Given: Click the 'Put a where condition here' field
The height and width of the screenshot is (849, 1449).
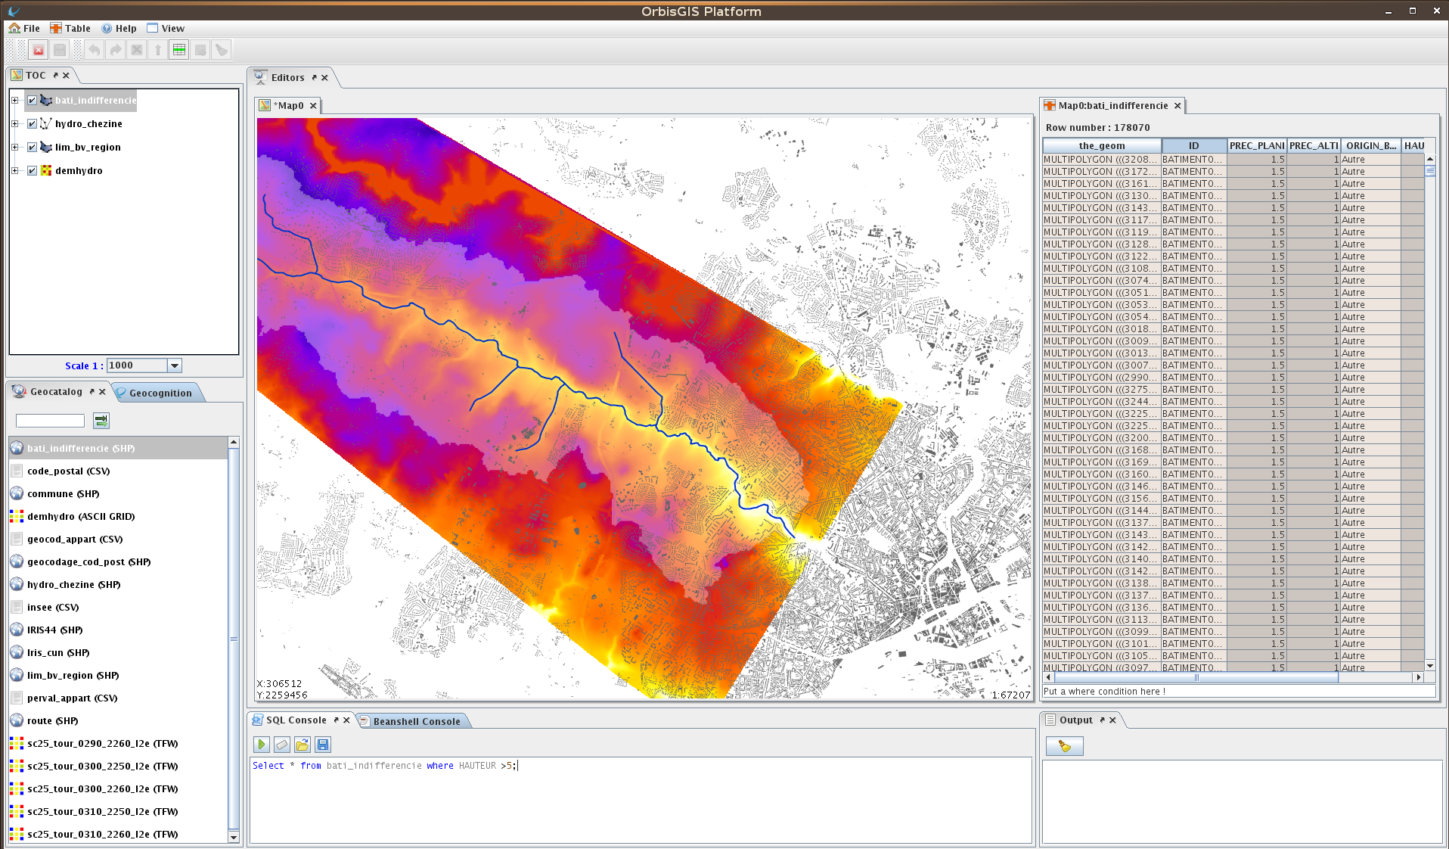Looking at the screenshot, I should click(x=1237, y=691).
